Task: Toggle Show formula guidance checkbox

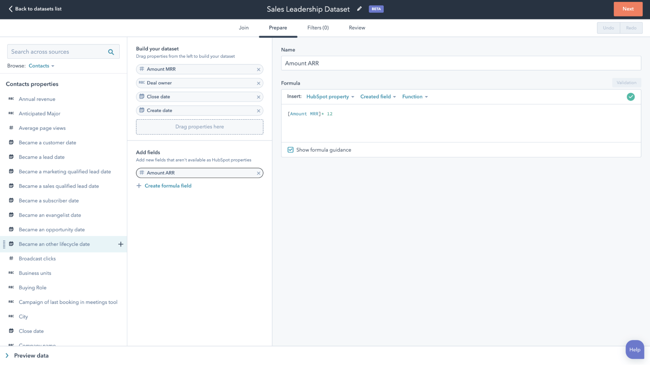Action: pyautogui.click(x=290, y=150)
